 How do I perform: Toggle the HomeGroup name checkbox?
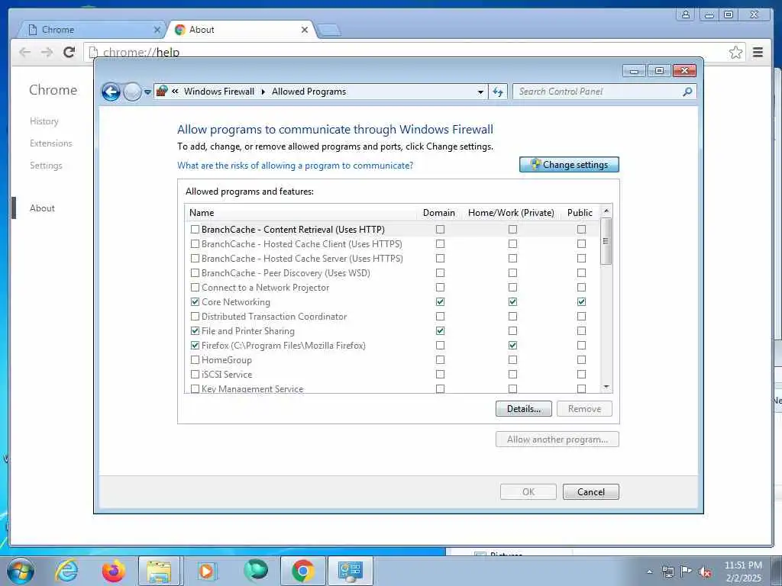pos(195,360)
